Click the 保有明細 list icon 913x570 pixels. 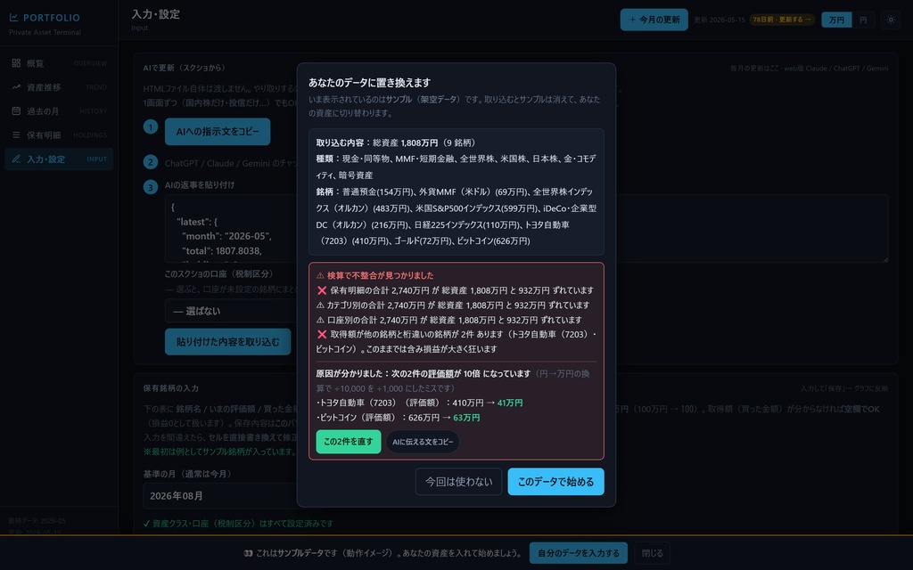(16, 135)
